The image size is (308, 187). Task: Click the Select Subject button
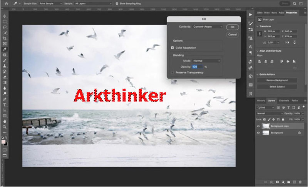coord(277,87)
